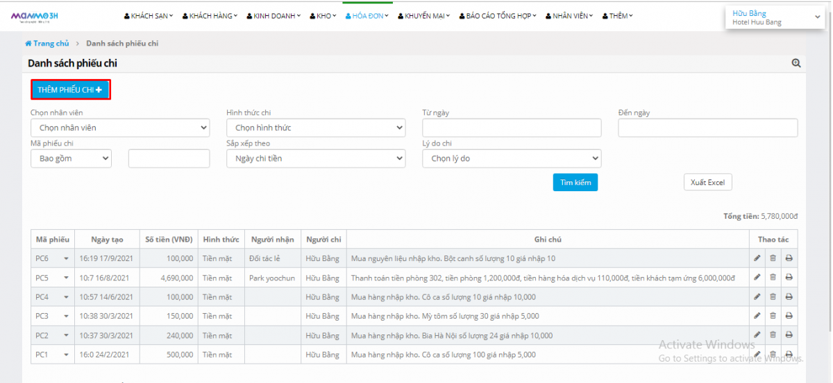833x383 pixels.
Task: Open the Sắp xếp theo dropdown
Action: [316, 159]
